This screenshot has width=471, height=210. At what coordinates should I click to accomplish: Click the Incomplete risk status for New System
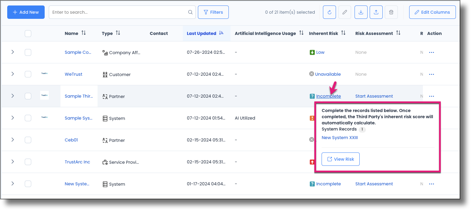(328, 184)
